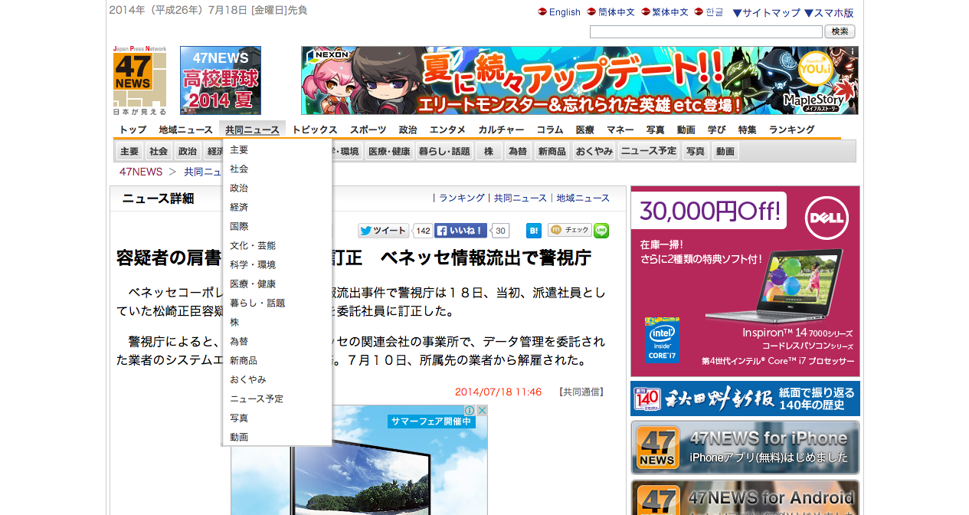Click the search input field
Image resolution: width=969 pixels, height=515 pixels.
705,31
